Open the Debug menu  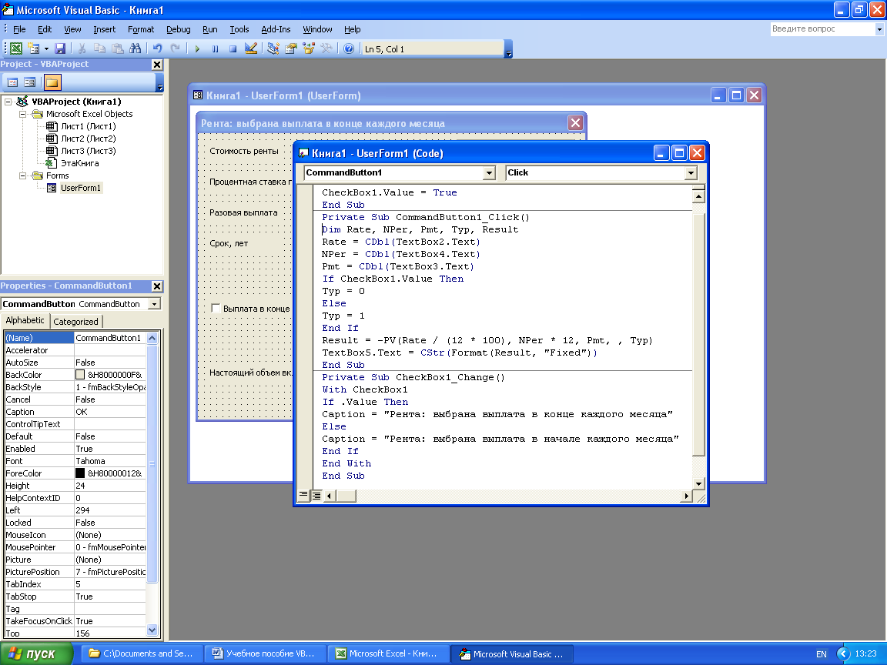point(178,29)
